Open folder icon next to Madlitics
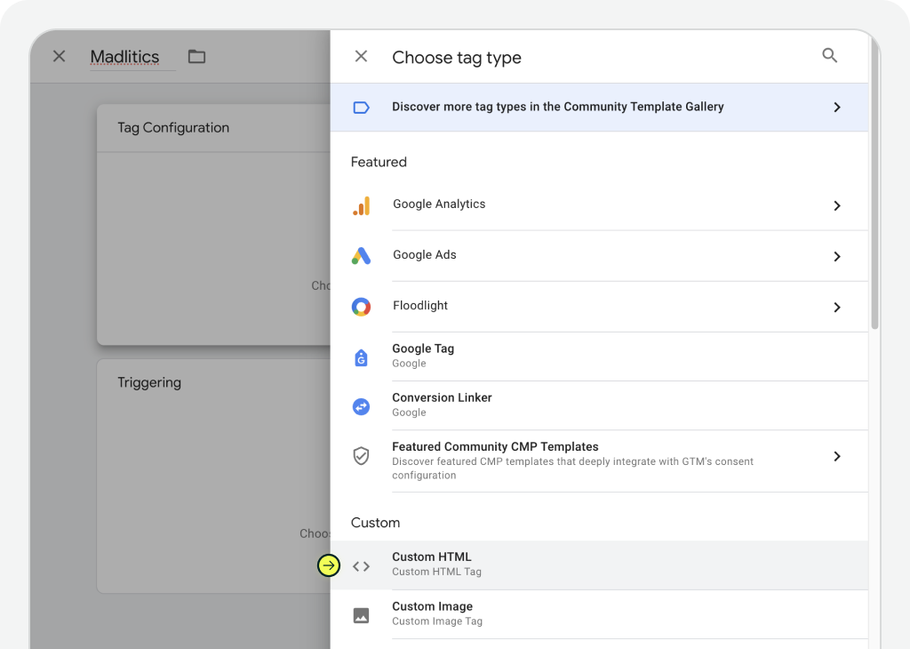Screen dimensions: 910x649 coord(196,56)
